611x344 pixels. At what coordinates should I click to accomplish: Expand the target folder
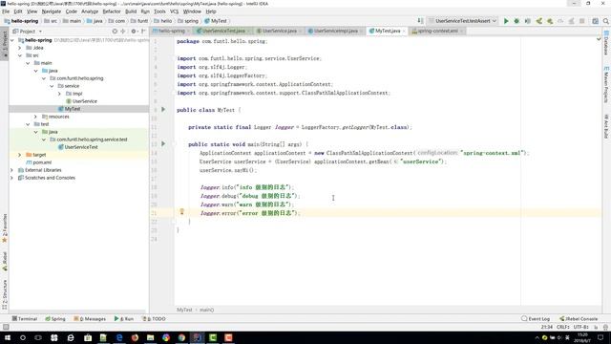click(x=20, y=155)
